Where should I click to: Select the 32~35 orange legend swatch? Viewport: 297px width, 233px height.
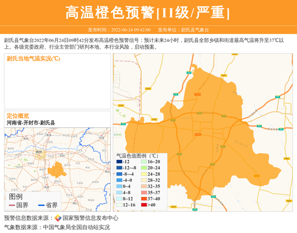pyautogui.click(x=143, y=186)
